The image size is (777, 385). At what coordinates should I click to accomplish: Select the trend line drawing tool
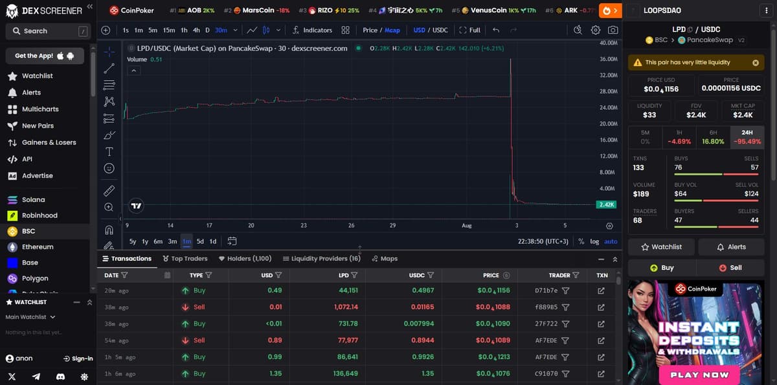[x=109, y=69]
